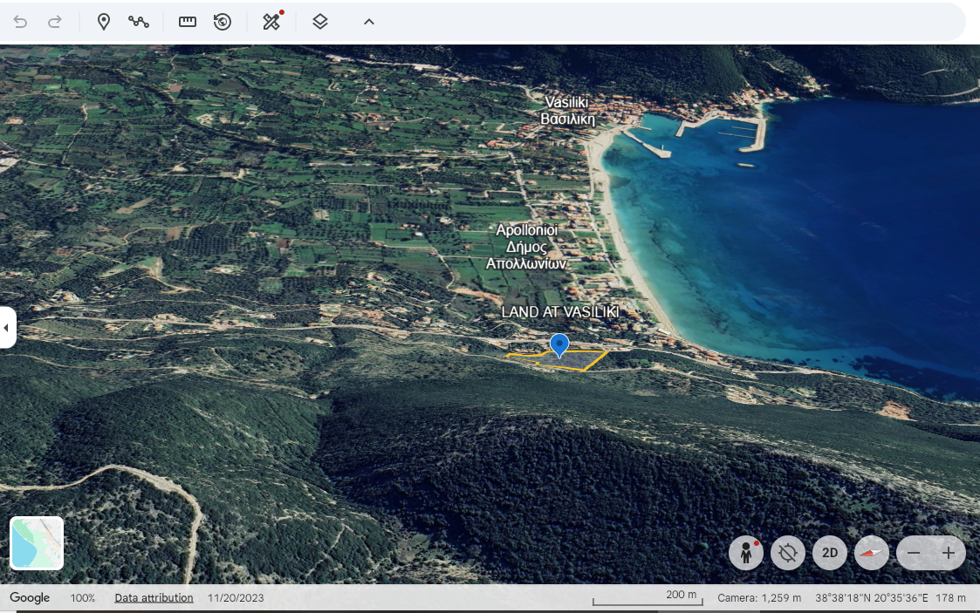The height and width of the screenshot is (613, 980).
Task: Open the historical imagery clock tool
Action: pyautogui.click(x=223, y=22)
